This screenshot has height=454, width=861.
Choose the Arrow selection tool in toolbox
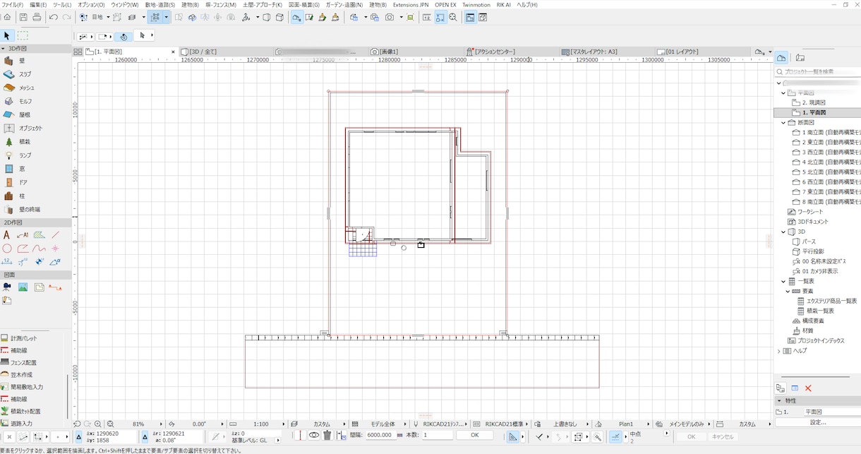click(x=7, y=35)
